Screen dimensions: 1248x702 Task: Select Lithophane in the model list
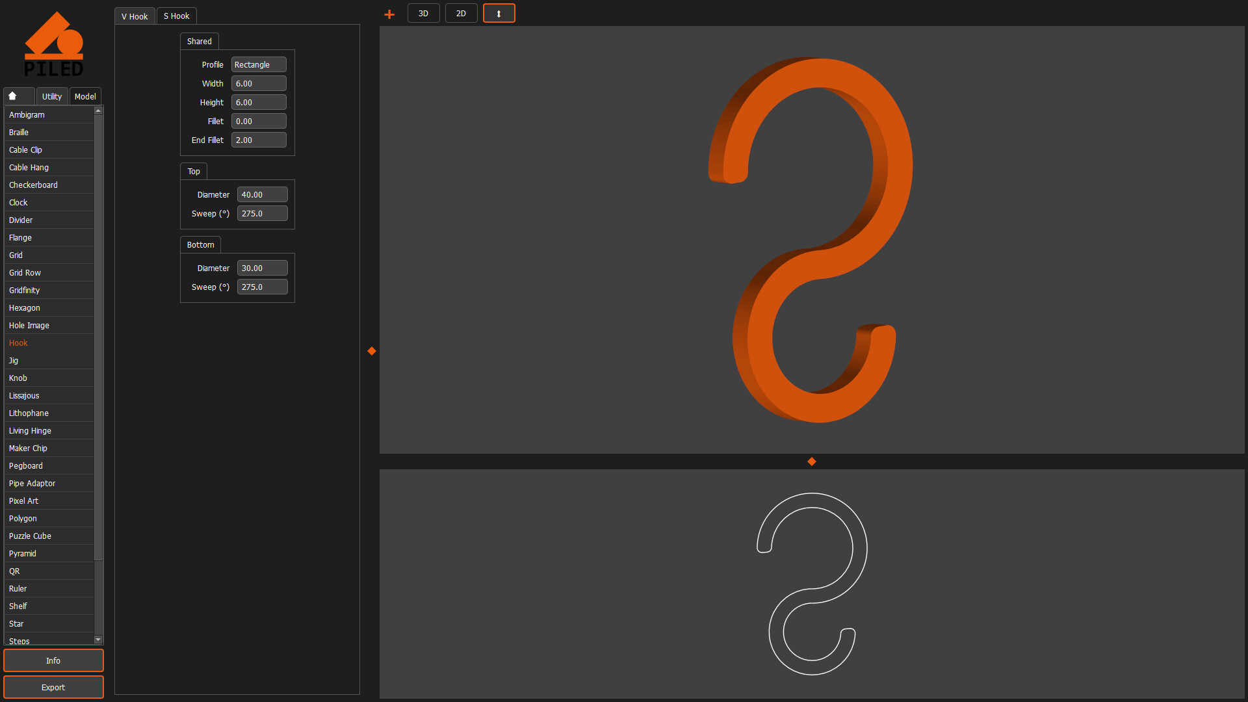[x=29, y=413]
